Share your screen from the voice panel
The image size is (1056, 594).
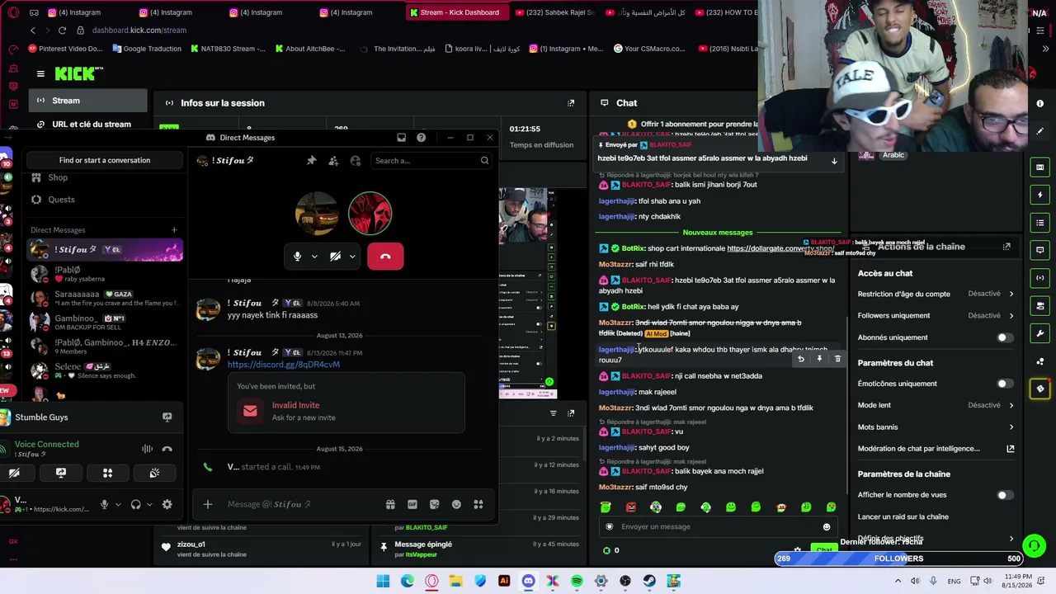[x=61, y=473]
